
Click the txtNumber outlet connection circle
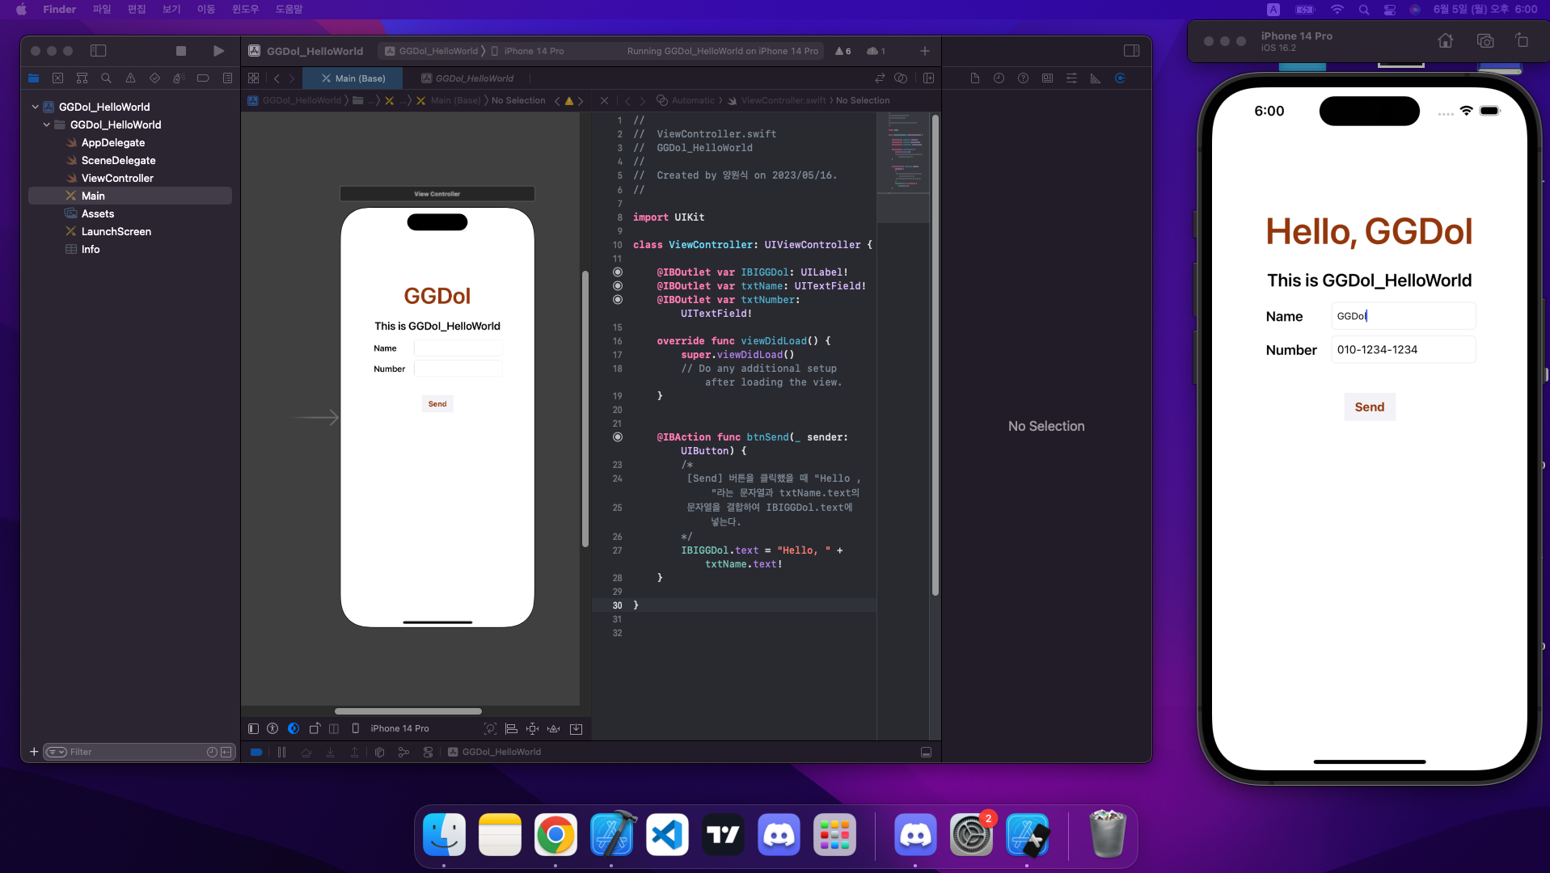coord(618,300)
